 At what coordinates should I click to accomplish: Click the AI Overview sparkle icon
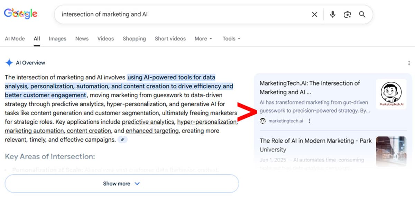(9, 63)
